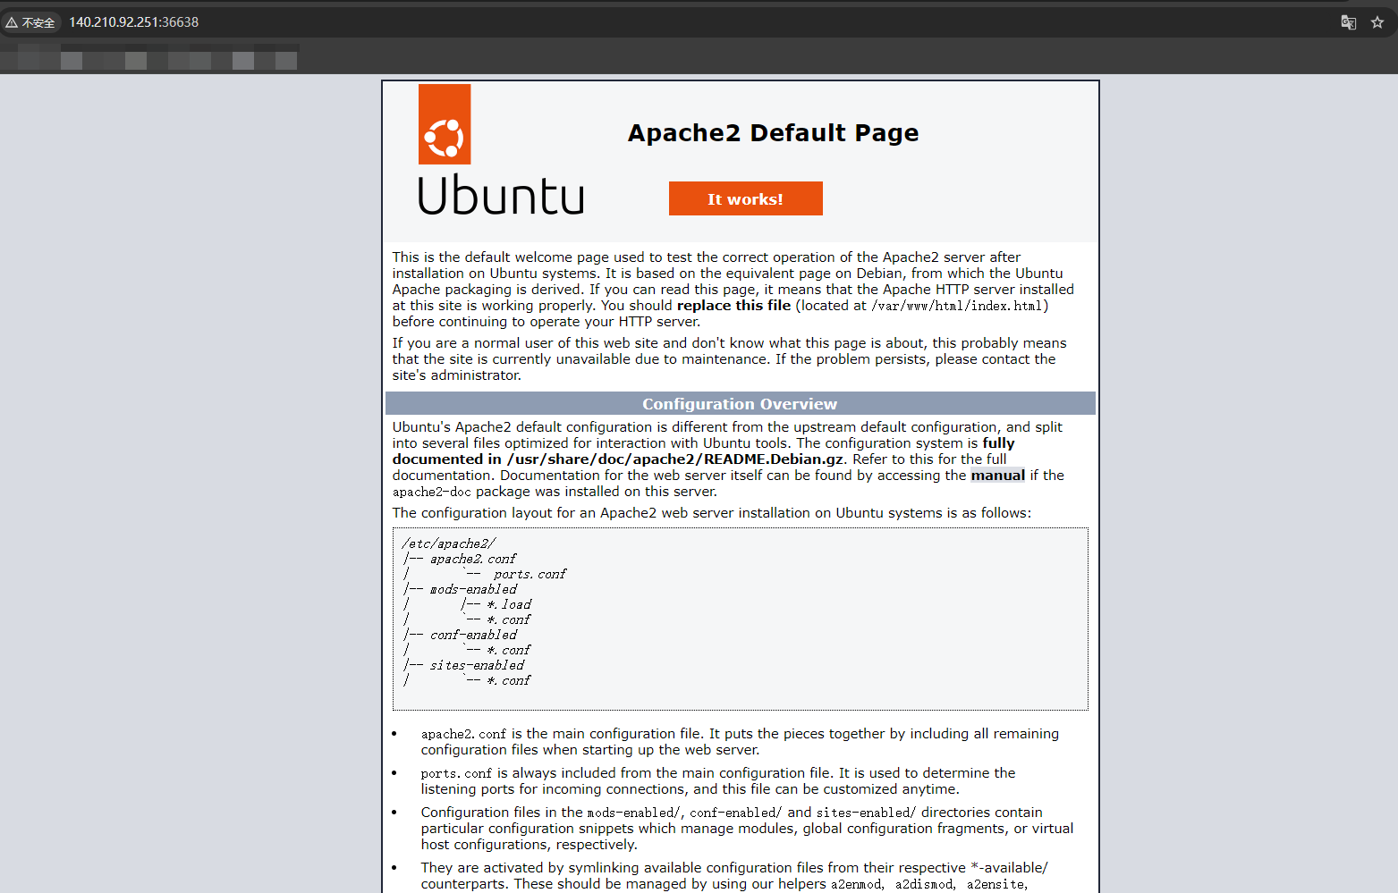Viewport: 1398px width, 893px height.
Task: Click the bullet starting "ports.conf is always included"
Action: pyautogui.click(x=718, y=781)
